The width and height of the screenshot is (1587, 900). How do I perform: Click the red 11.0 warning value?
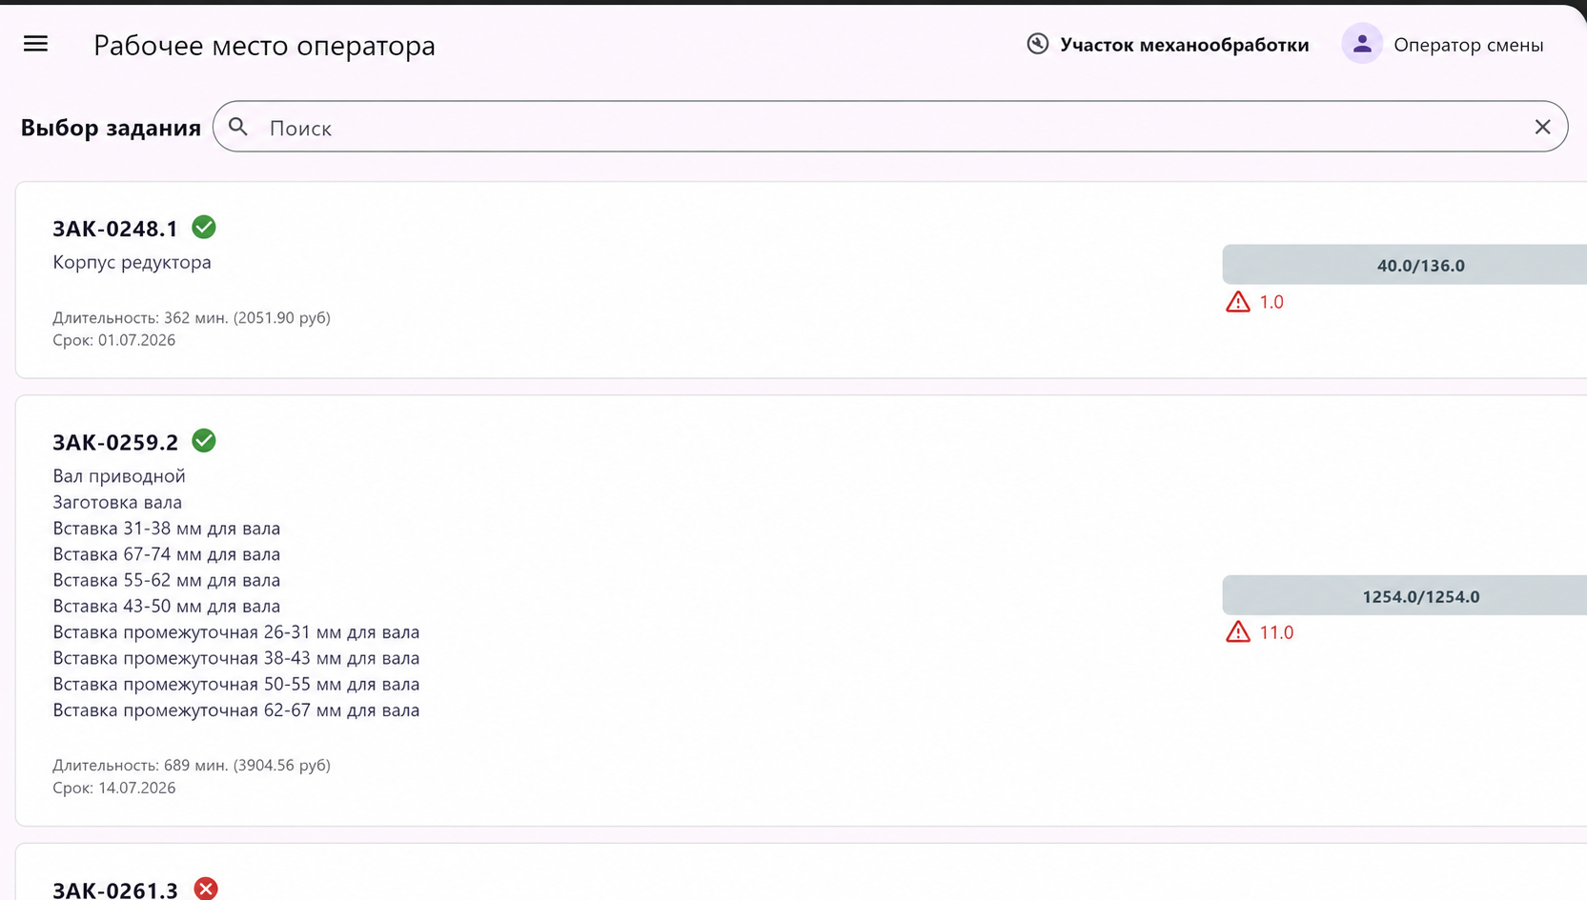[1276, 632]
